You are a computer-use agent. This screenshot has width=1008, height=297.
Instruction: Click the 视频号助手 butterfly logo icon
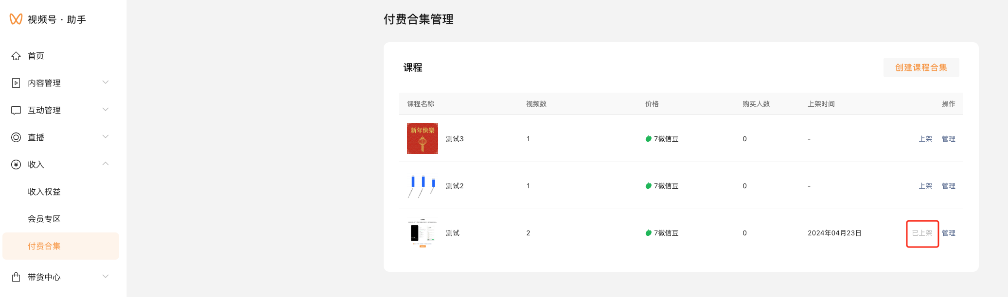[x=16, y=19]
